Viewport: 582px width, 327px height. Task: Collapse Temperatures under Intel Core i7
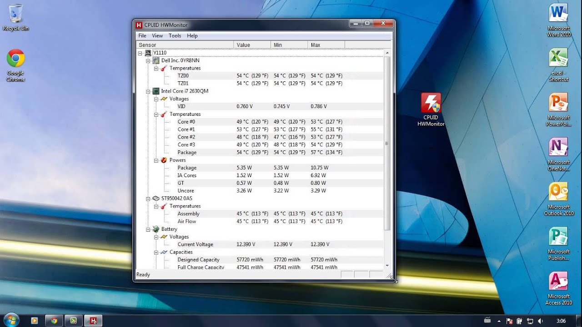pos(156,114)
